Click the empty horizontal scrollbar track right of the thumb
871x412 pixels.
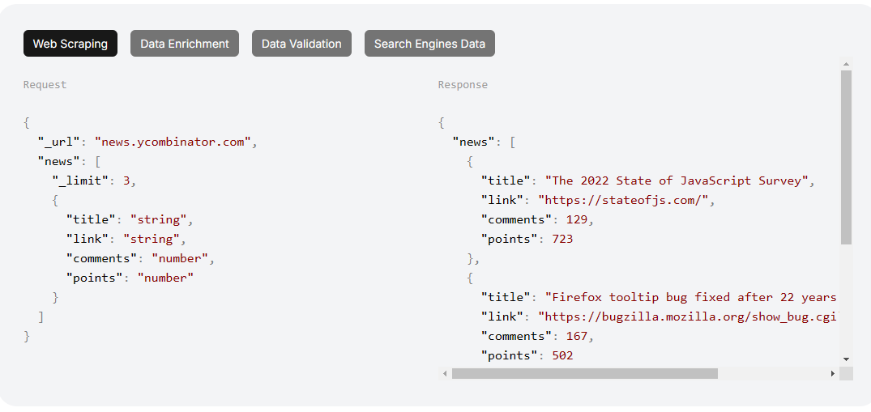(x=772, y=374)
